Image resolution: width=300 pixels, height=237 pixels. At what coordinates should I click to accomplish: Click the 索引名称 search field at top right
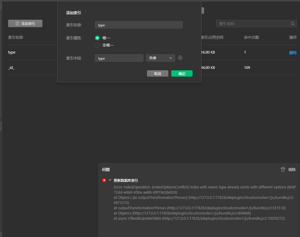point(254,24)
